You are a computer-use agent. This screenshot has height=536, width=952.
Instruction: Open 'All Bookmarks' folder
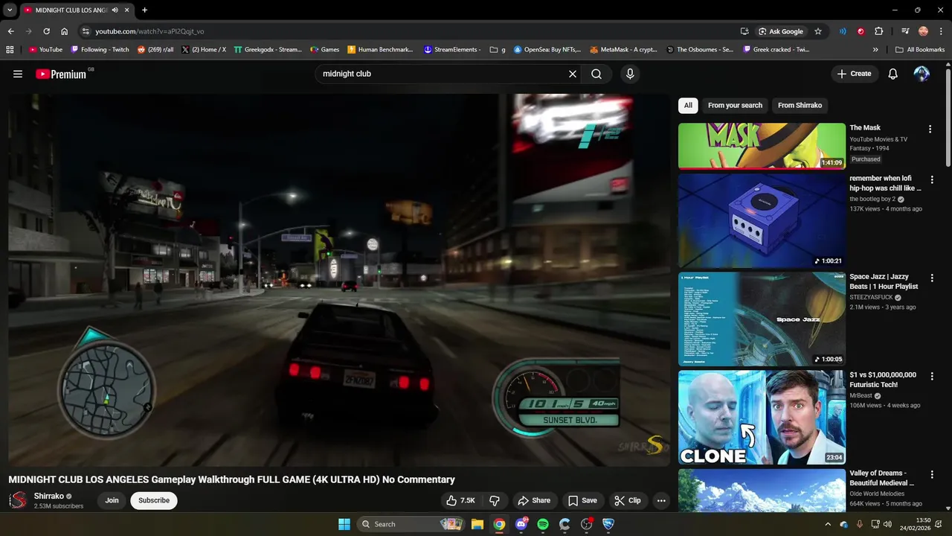pyautogui.click(x=920, y=50)
